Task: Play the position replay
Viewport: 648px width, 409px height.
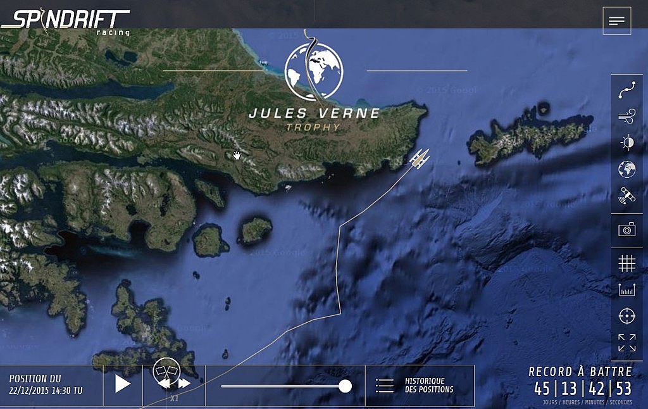Action: [x=123, y=384]
